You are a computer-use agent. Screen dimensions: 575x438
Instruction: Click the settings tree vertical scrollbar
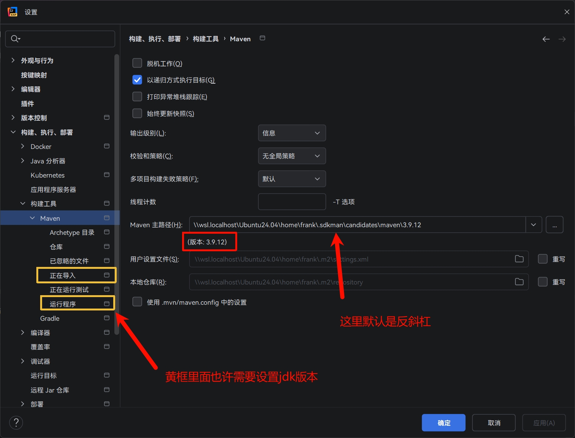pos(117,195)
